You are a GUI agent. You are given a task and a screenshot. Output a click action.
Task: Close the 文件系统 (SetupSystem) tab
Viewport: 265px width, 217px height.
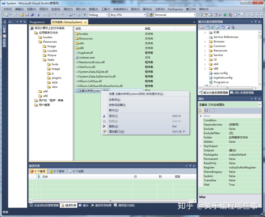click(85, 22)
